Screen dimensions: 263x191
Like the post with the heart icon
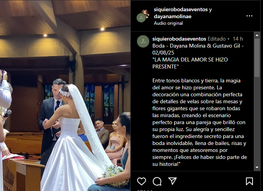[142, 181]
